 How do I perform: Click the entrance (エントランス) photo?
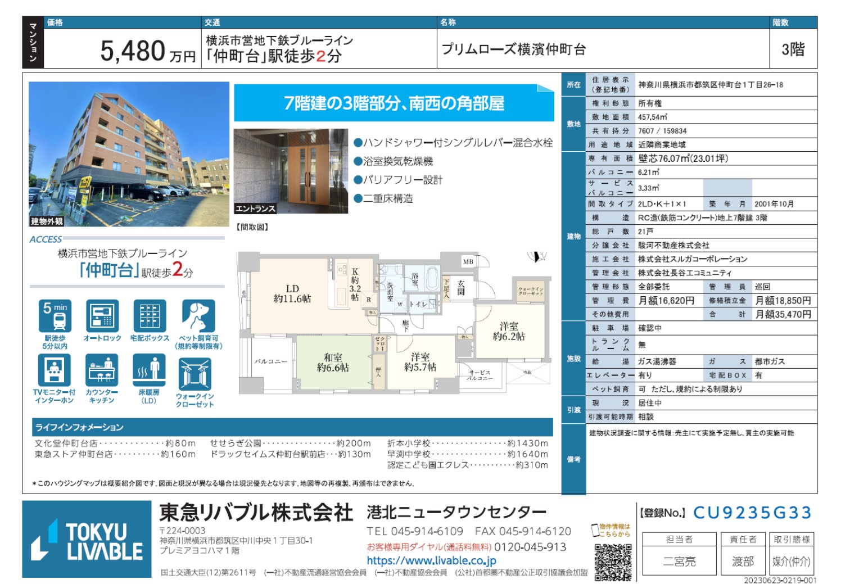291,171
